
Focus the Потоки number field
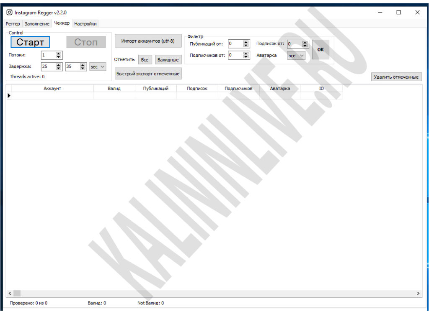pos(48,55)
